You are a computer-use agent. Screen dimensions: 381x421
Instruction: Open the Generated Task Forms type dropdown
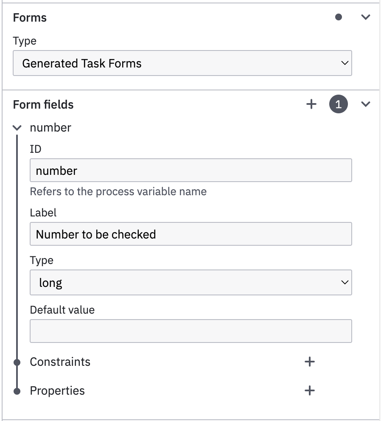pos(182,63)
